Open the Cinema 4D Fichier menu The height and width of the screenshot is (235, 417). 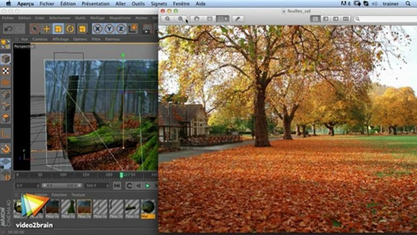(8, 18)
